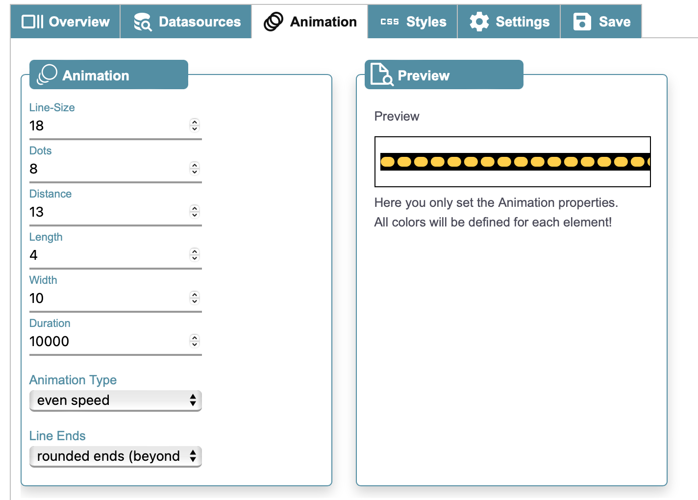
Task: Select the Animation tab
Action: point(310,22)
